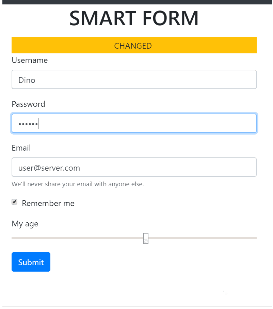Screen dimensions: 273x309
Task: Click the Username label
Action: pos(30,60)
